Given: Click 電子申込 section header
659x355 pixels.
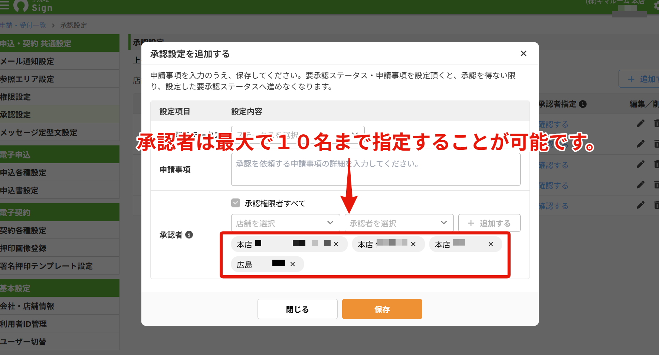Looking at the screenshot, I should click(59, 155).
